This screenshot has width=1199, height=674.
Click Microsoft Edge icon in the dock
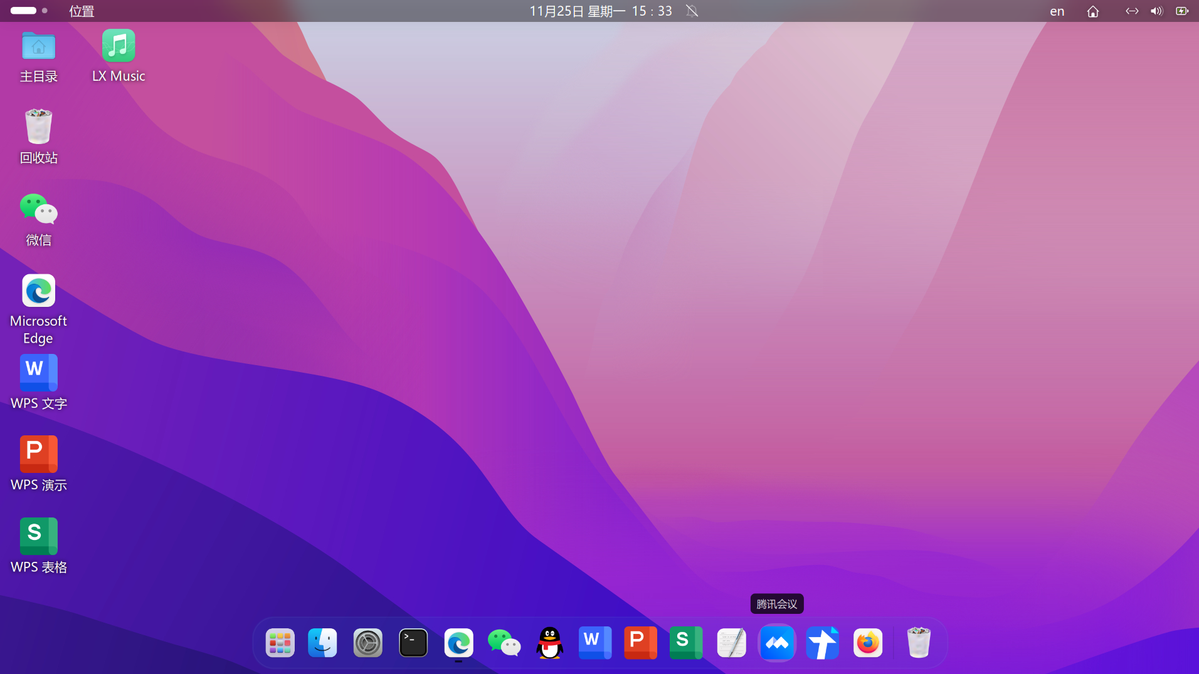click(x=459, y=643)
